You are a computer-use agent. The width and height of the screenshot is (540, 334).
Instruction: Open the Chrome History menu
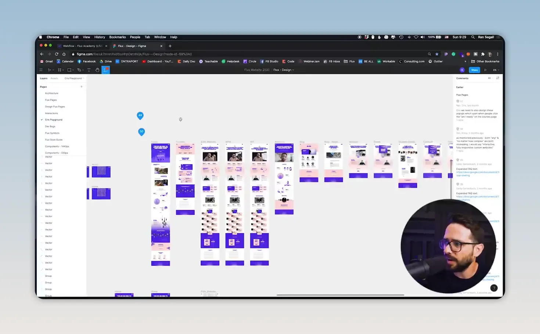[x=100, y=37]
